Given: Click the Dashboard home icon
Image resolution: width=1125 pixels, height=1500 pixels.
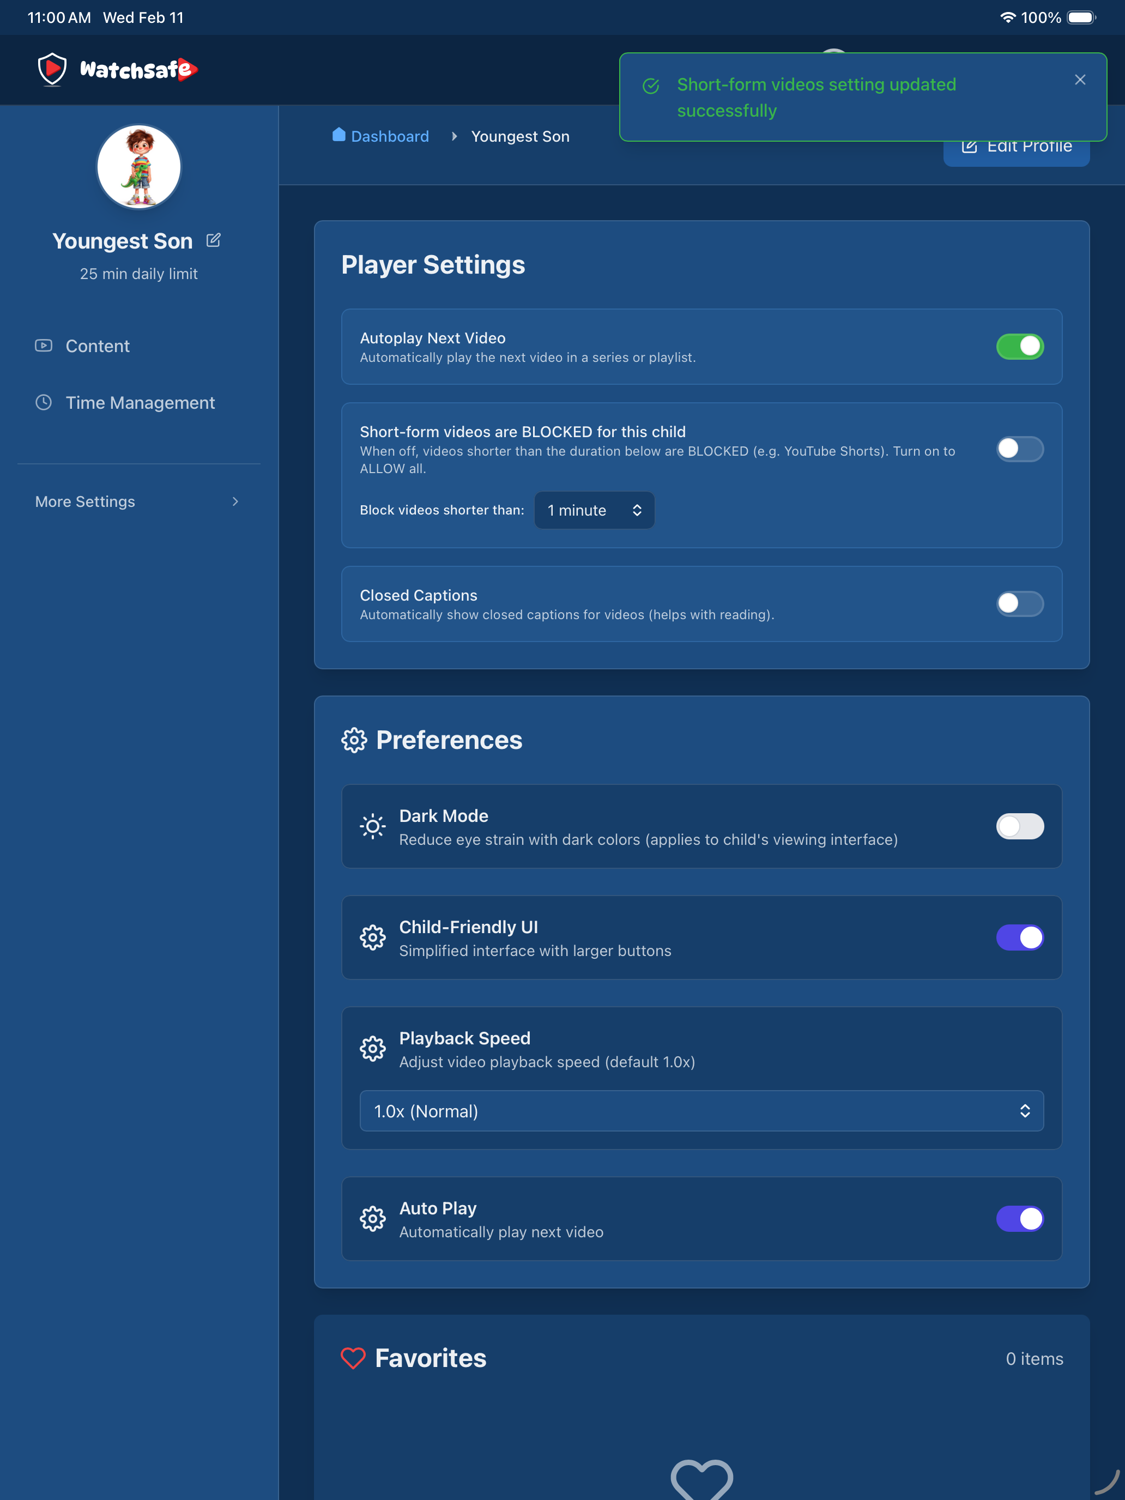Looking at the screenshot, I should point(339,135).
